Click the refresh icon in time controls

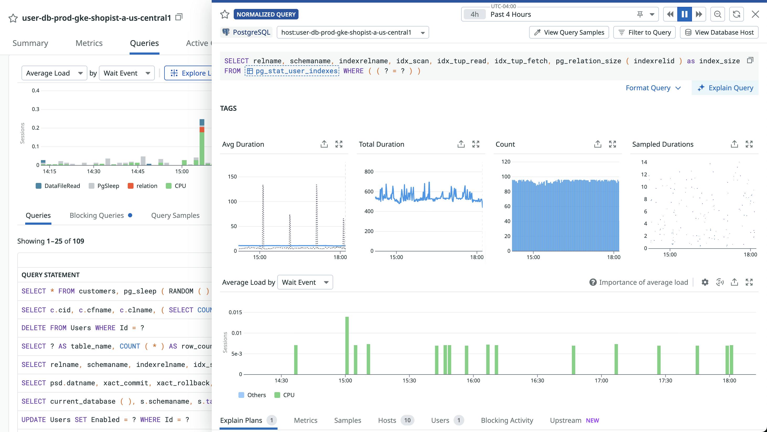[x=736, y=14]
